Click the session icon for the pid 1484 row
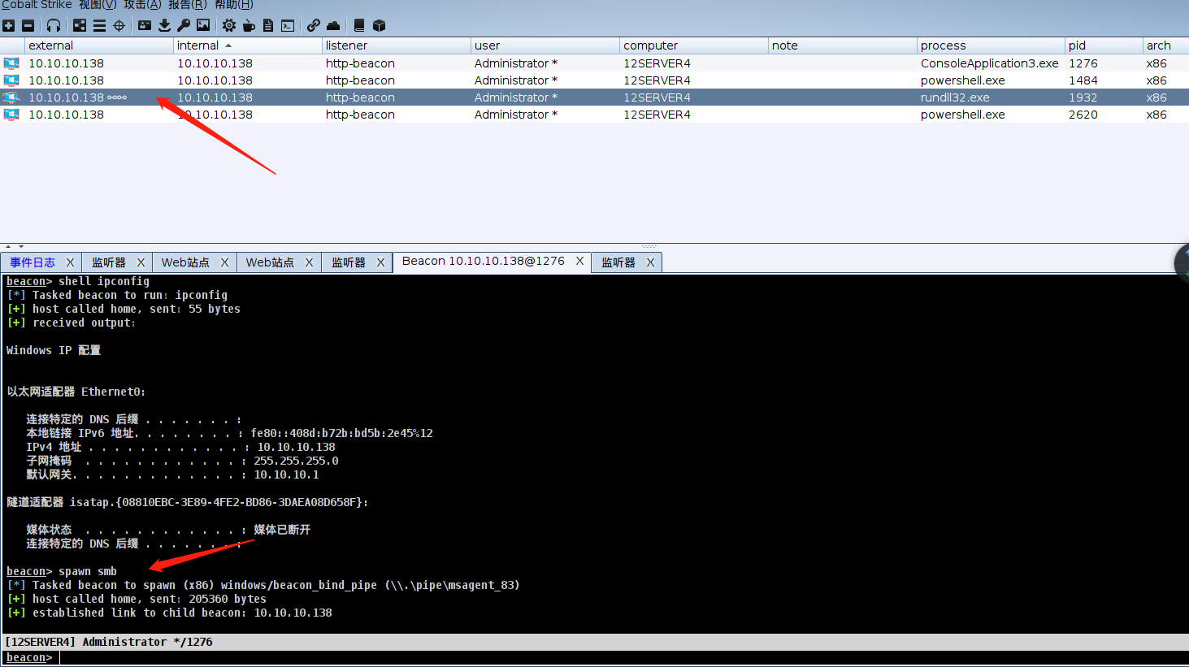The height and width of the screenshot is (667, 1189). tap(11, 80)
